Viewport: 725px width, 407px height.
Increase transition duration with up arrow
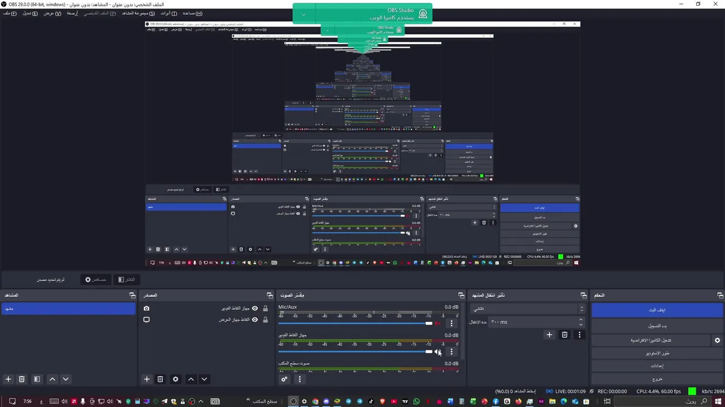[581, 320]
